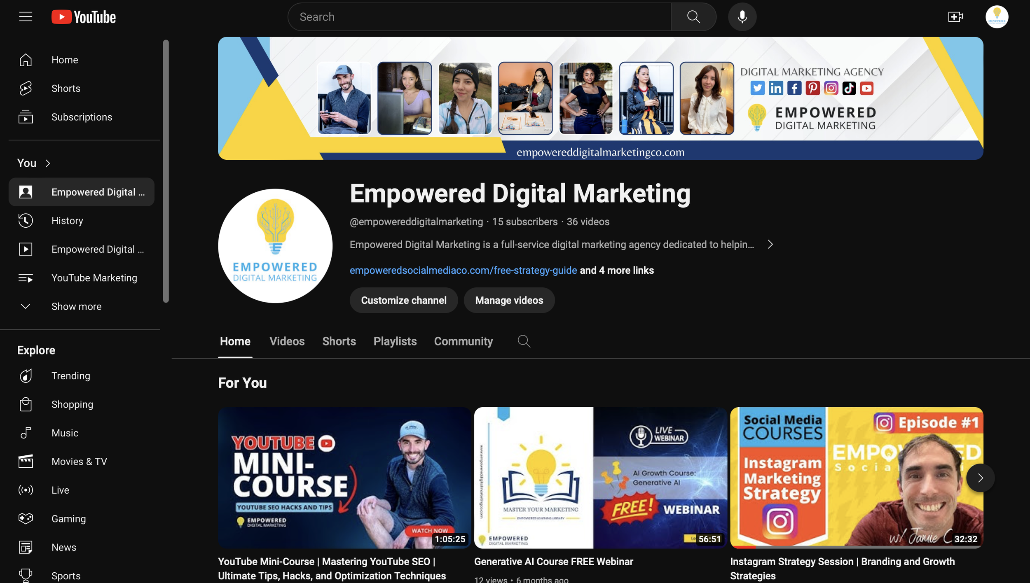Viewport: 1030px width, 583px height.
Task: Open Subscriptions in sidebar
Action: pyautogui.click(x=82, y=117)
